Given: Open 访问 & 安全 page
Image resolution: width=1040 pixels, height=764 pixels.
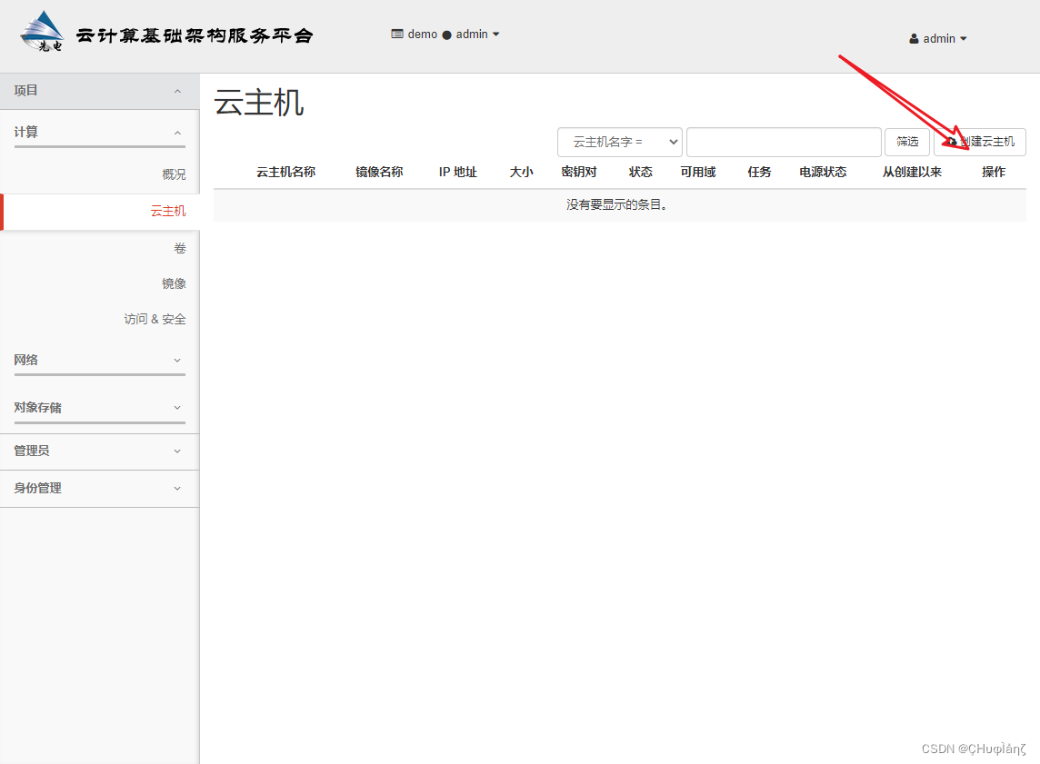Looking at the screenshot, I should pos(155,320).
